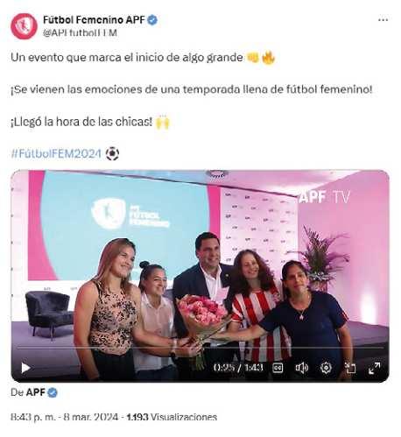Click the verified badge next to De APF
The height and width of the screenshot is (437, 401).
tap(53, 392)
